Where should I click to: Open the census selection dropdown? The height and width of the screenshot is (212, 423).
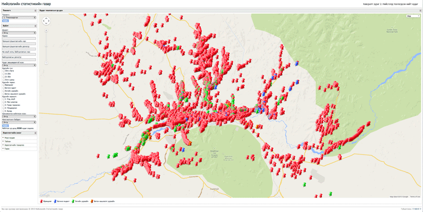(x=19, y=18)
